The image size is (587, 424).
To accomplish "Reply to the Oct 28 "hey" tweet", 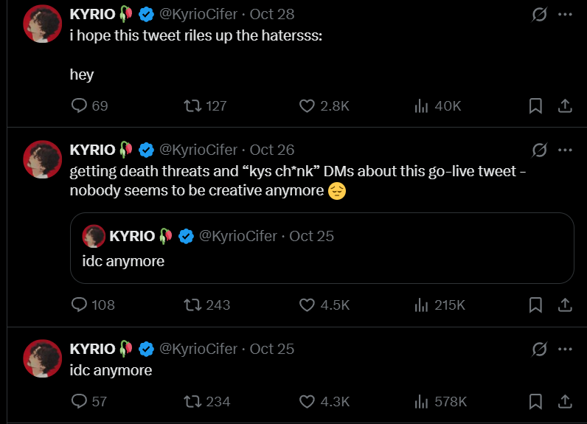I will [x=80, y=106].
